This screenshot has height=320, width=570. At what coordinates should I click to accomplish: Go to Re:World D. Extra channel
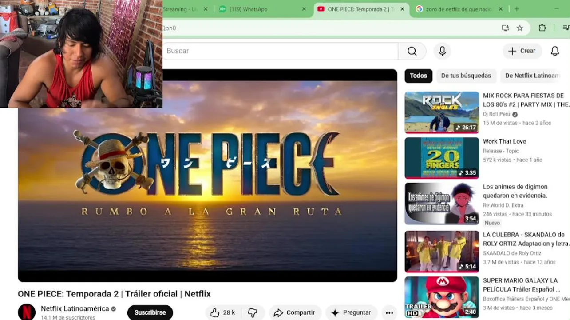(x=503, y=205)
